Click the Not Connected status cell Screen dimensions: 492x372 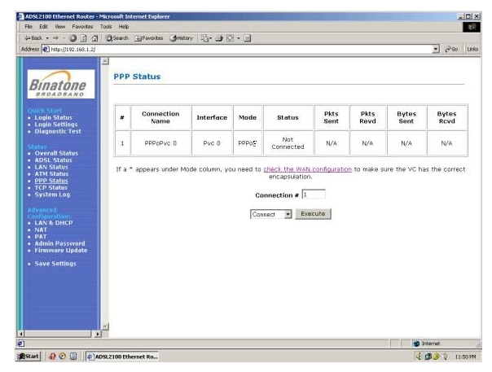288,143
